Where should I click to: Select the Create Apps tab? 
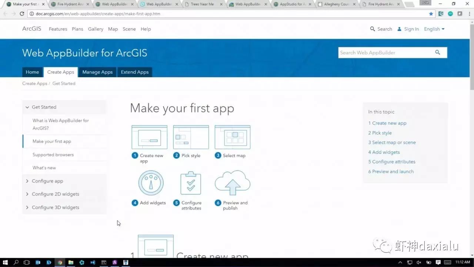[x=61, y=72]
